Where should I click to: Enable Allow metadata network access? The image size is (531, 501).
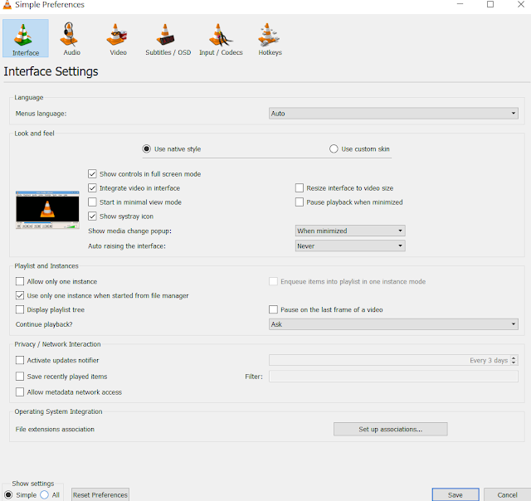[x=20, y=392]
